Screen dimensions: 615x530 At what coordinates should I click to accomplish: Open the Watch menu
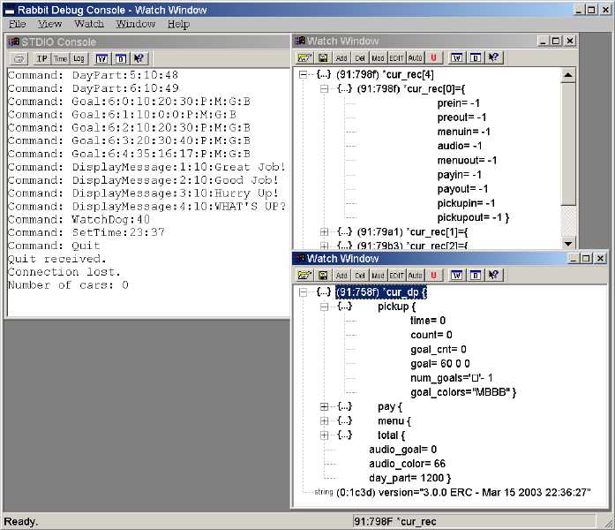89,24
